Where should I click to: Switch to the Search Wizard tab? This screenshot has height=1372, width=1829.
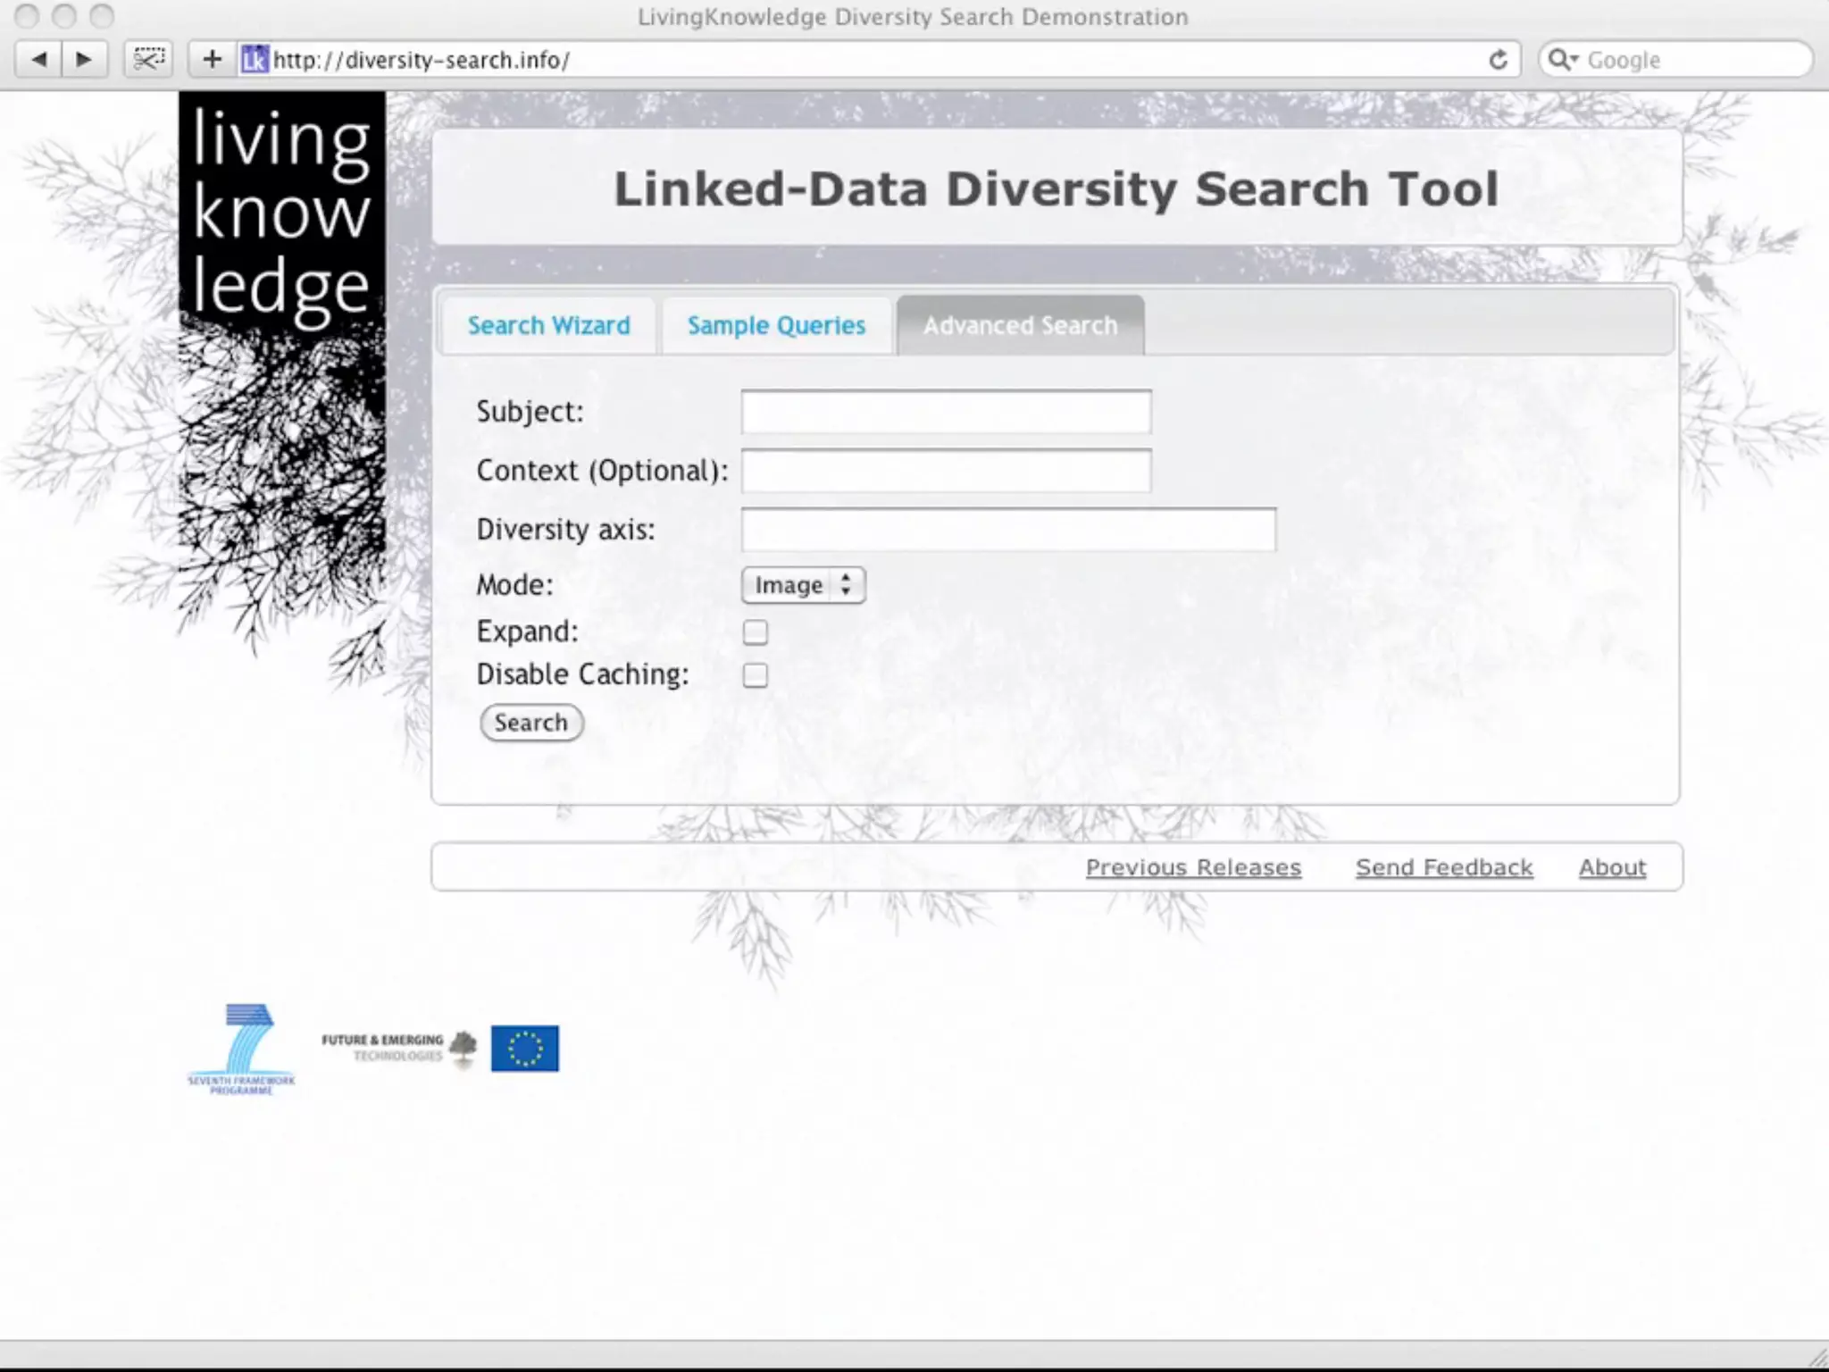tap(548, 326)
